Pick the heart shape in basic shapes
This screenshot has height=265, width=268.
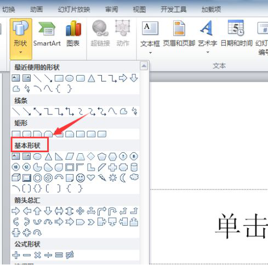click(91, 177)
